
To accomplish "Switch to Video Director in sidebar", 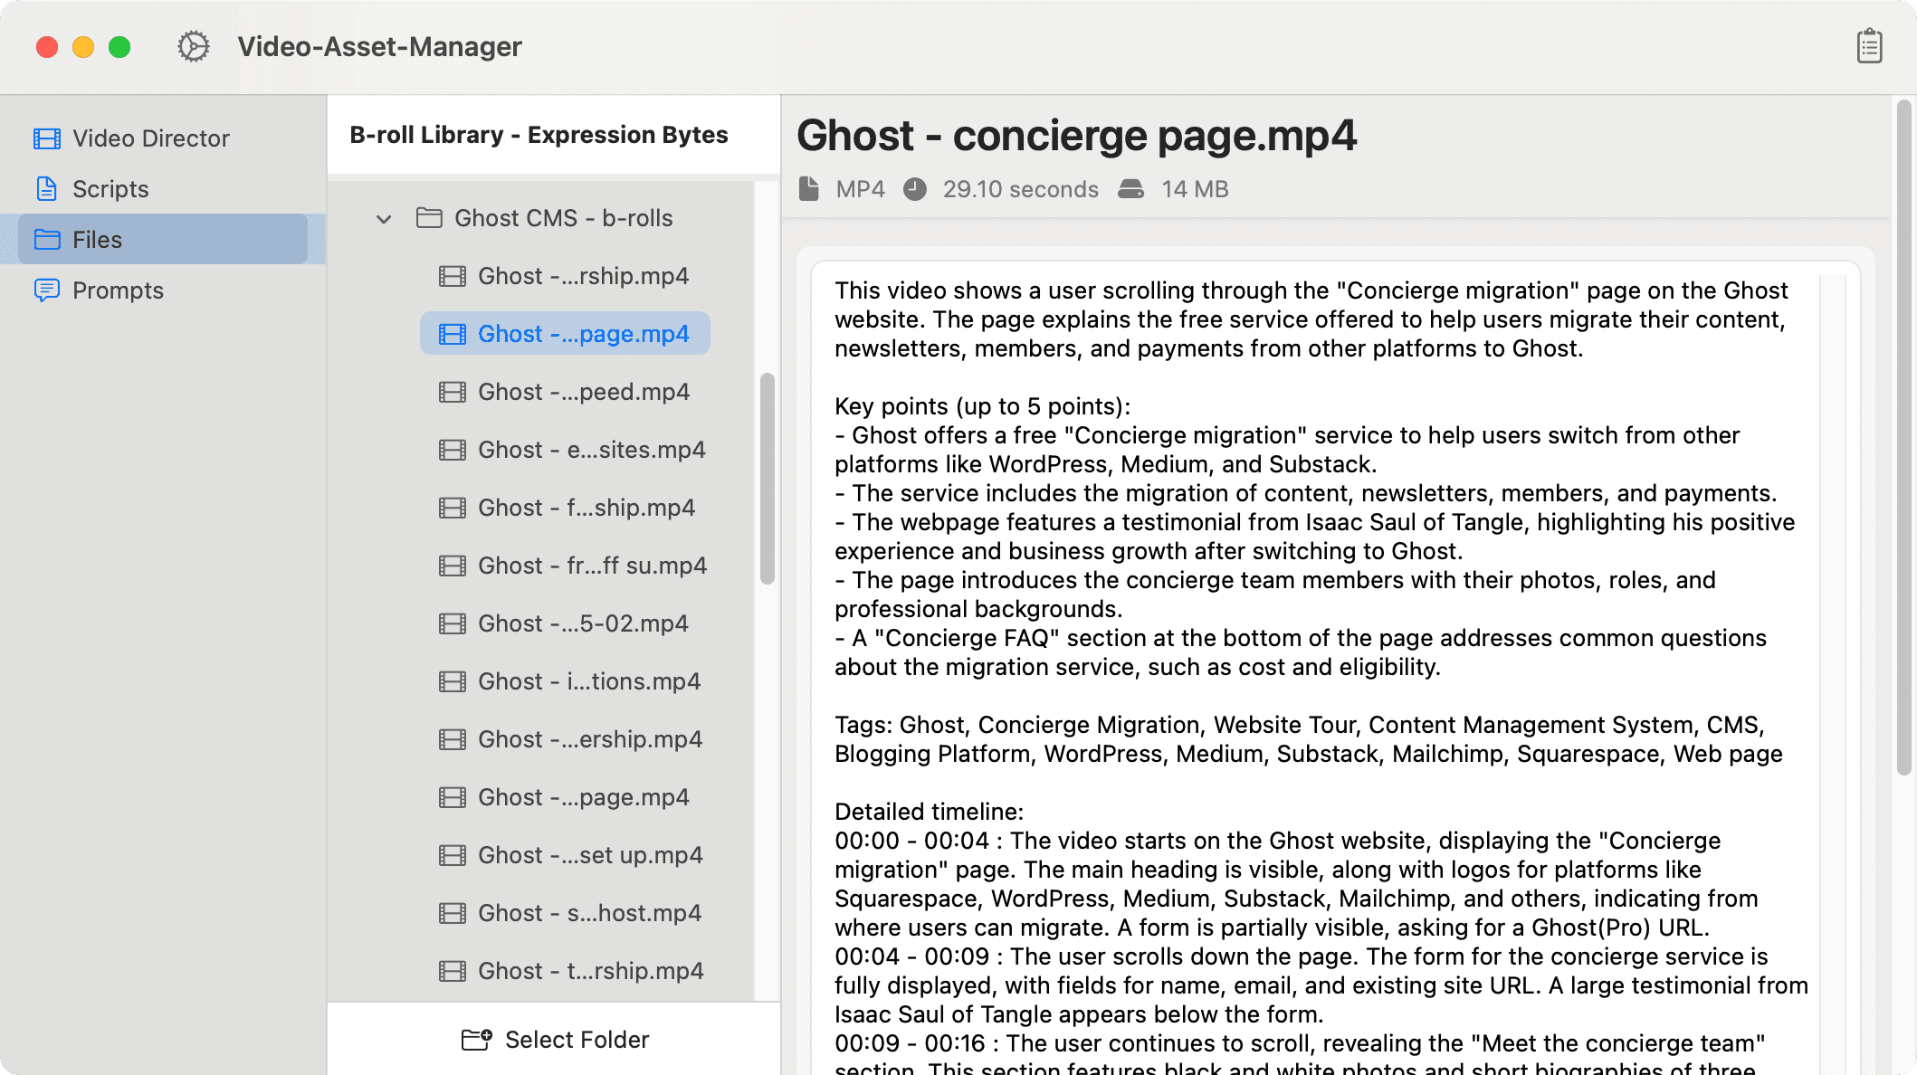I will click(x=150, y=138).
